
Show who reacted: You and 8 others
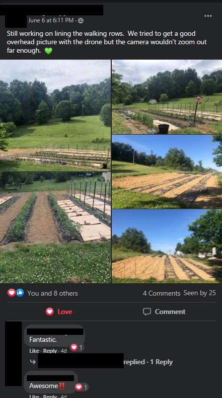click(x=53, y=293)
